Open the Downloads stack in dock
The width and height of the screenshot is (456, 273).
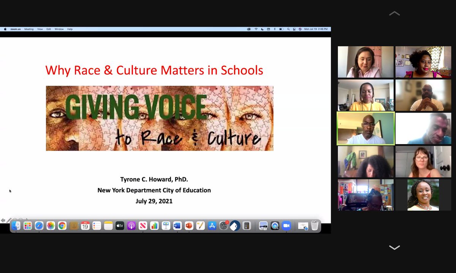(303, 226)
